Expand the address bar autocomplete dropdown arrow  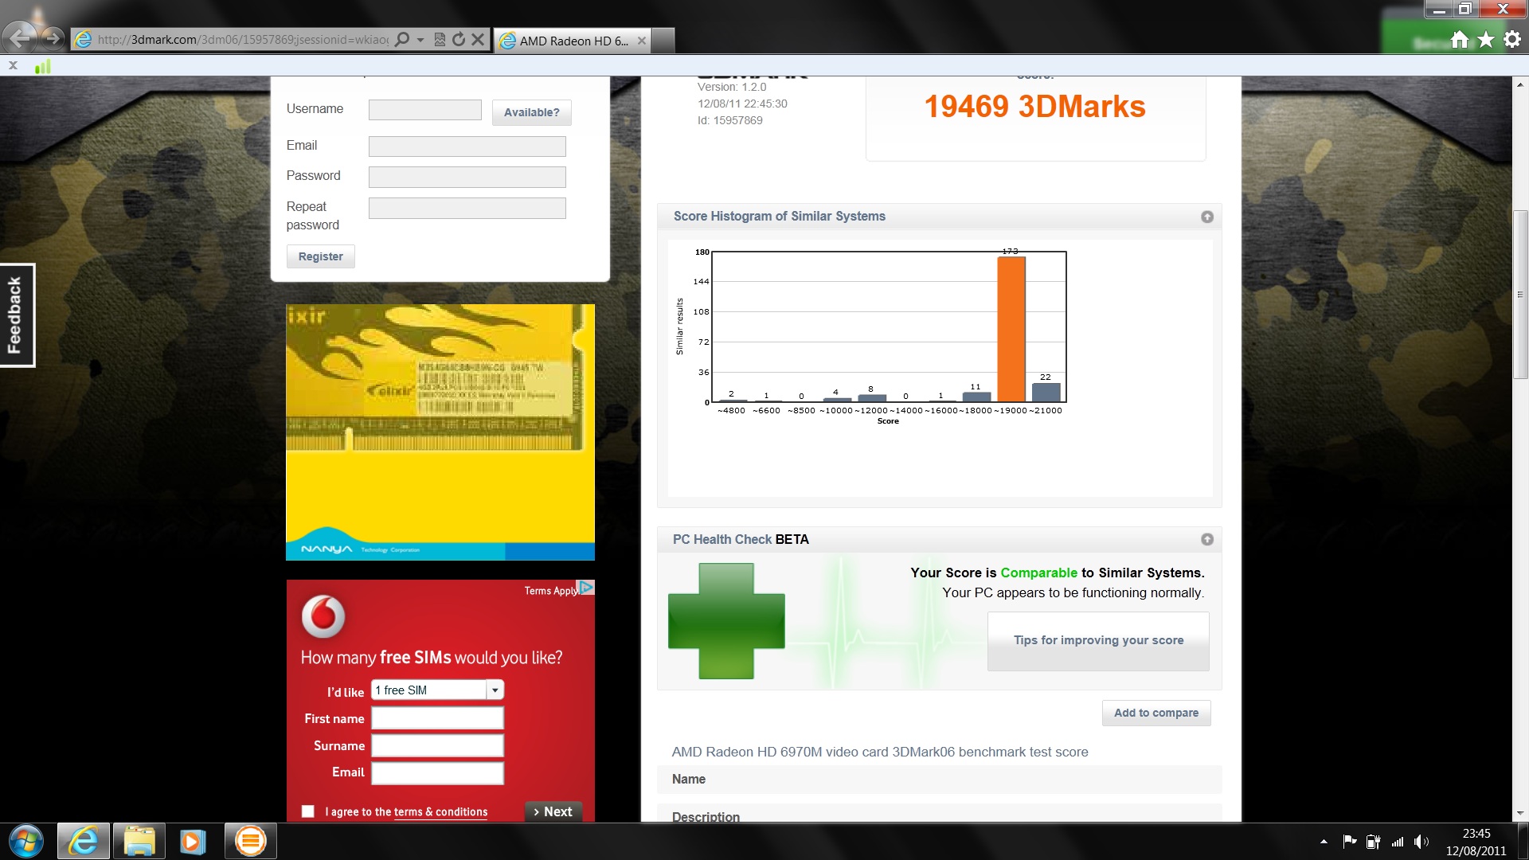[420, 39]
